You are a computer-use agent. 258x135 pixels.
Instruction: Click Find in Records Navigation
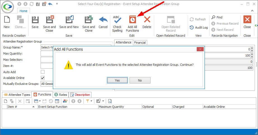pos(217,17)
